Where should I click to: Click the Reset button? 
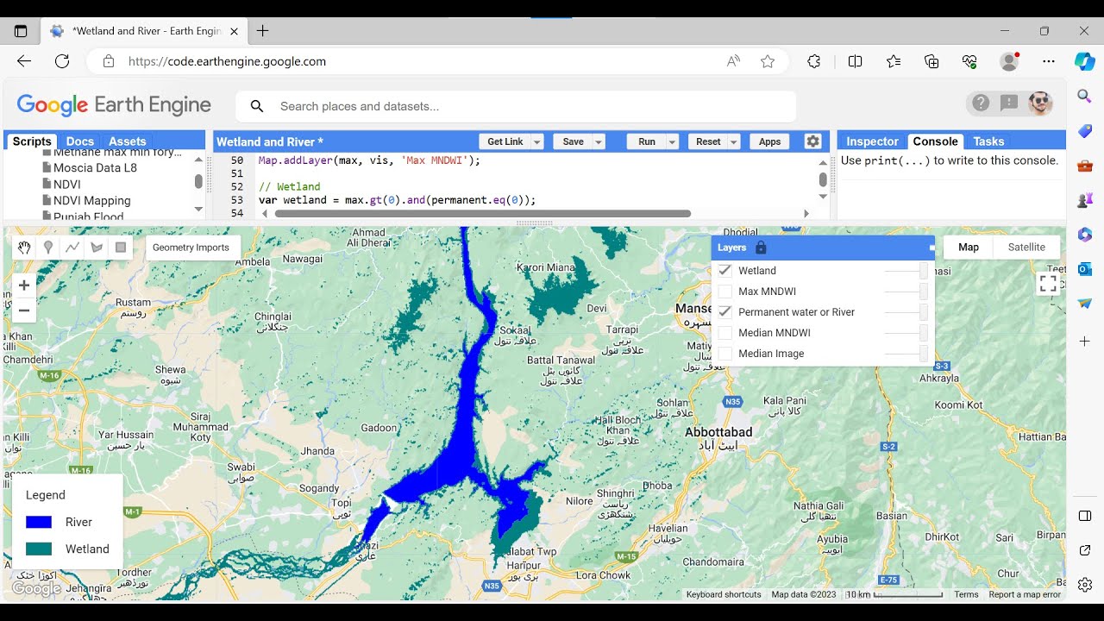coord(708,142)
